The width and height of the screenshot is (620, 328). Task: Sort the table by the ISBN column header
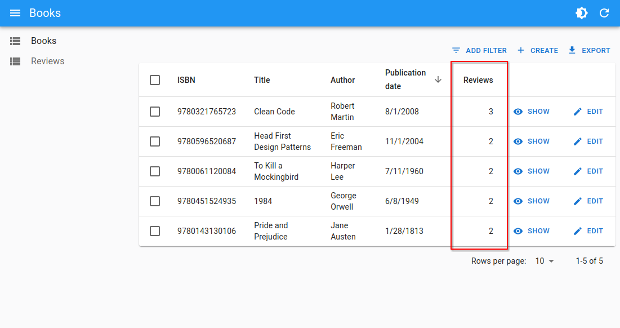point(186,79)
